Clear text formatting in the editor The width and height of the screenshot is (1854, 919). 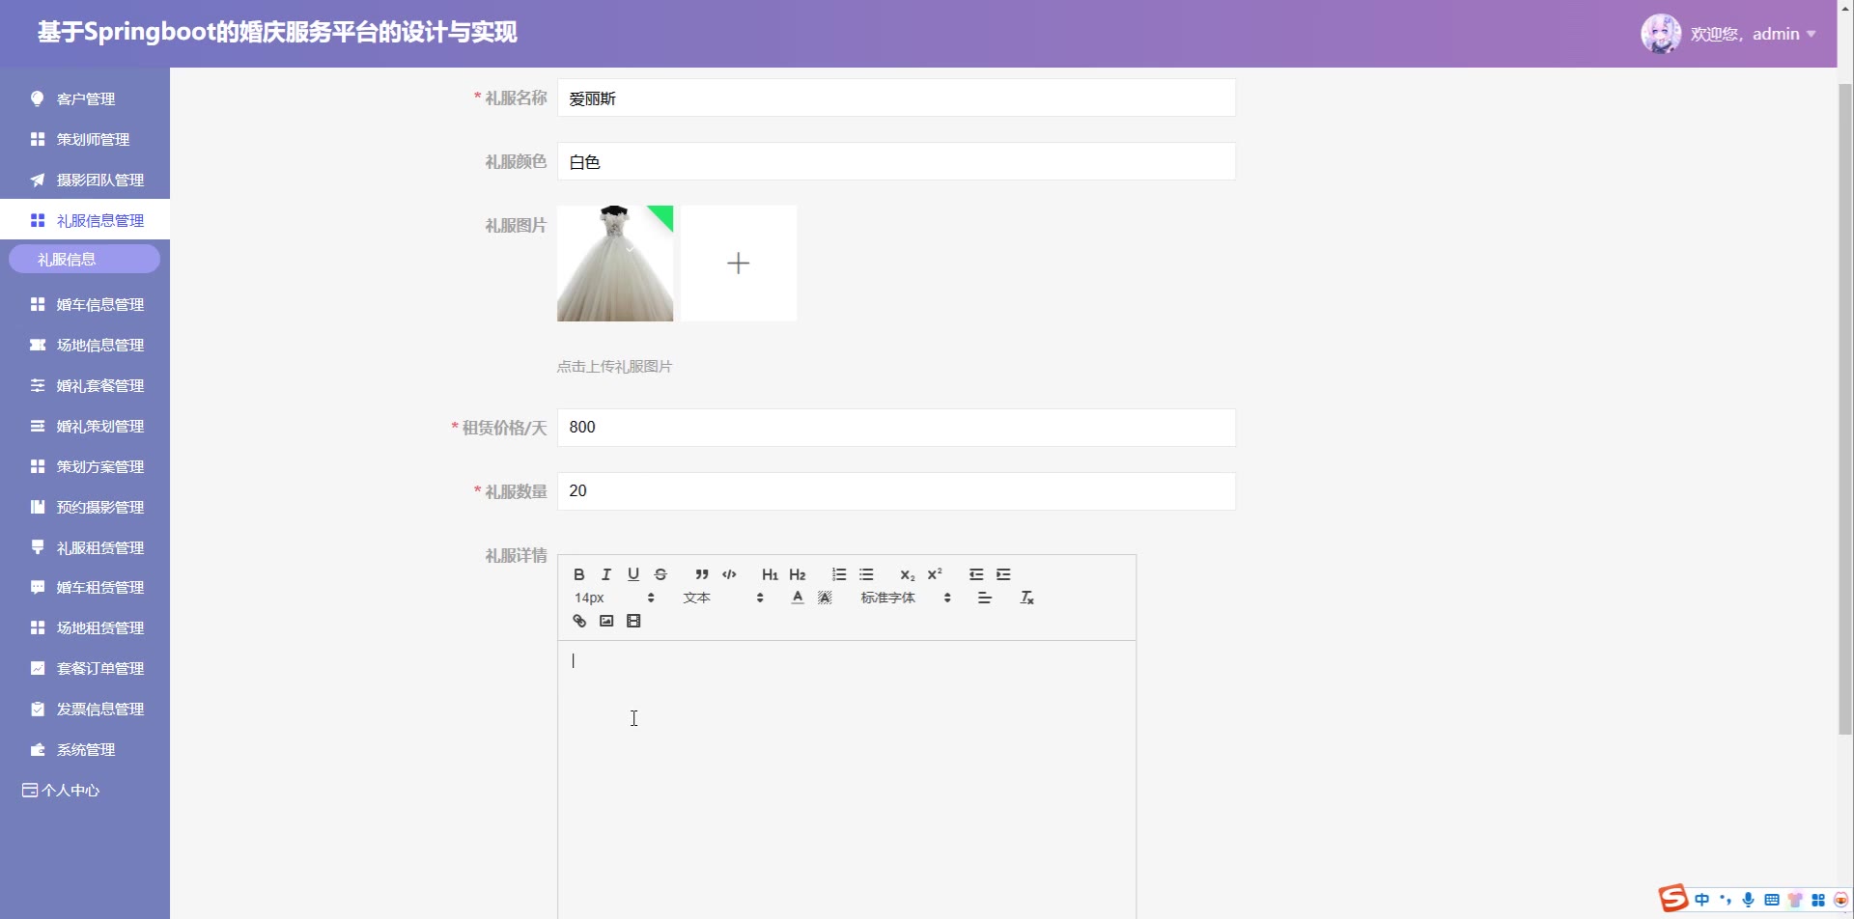1027,598
